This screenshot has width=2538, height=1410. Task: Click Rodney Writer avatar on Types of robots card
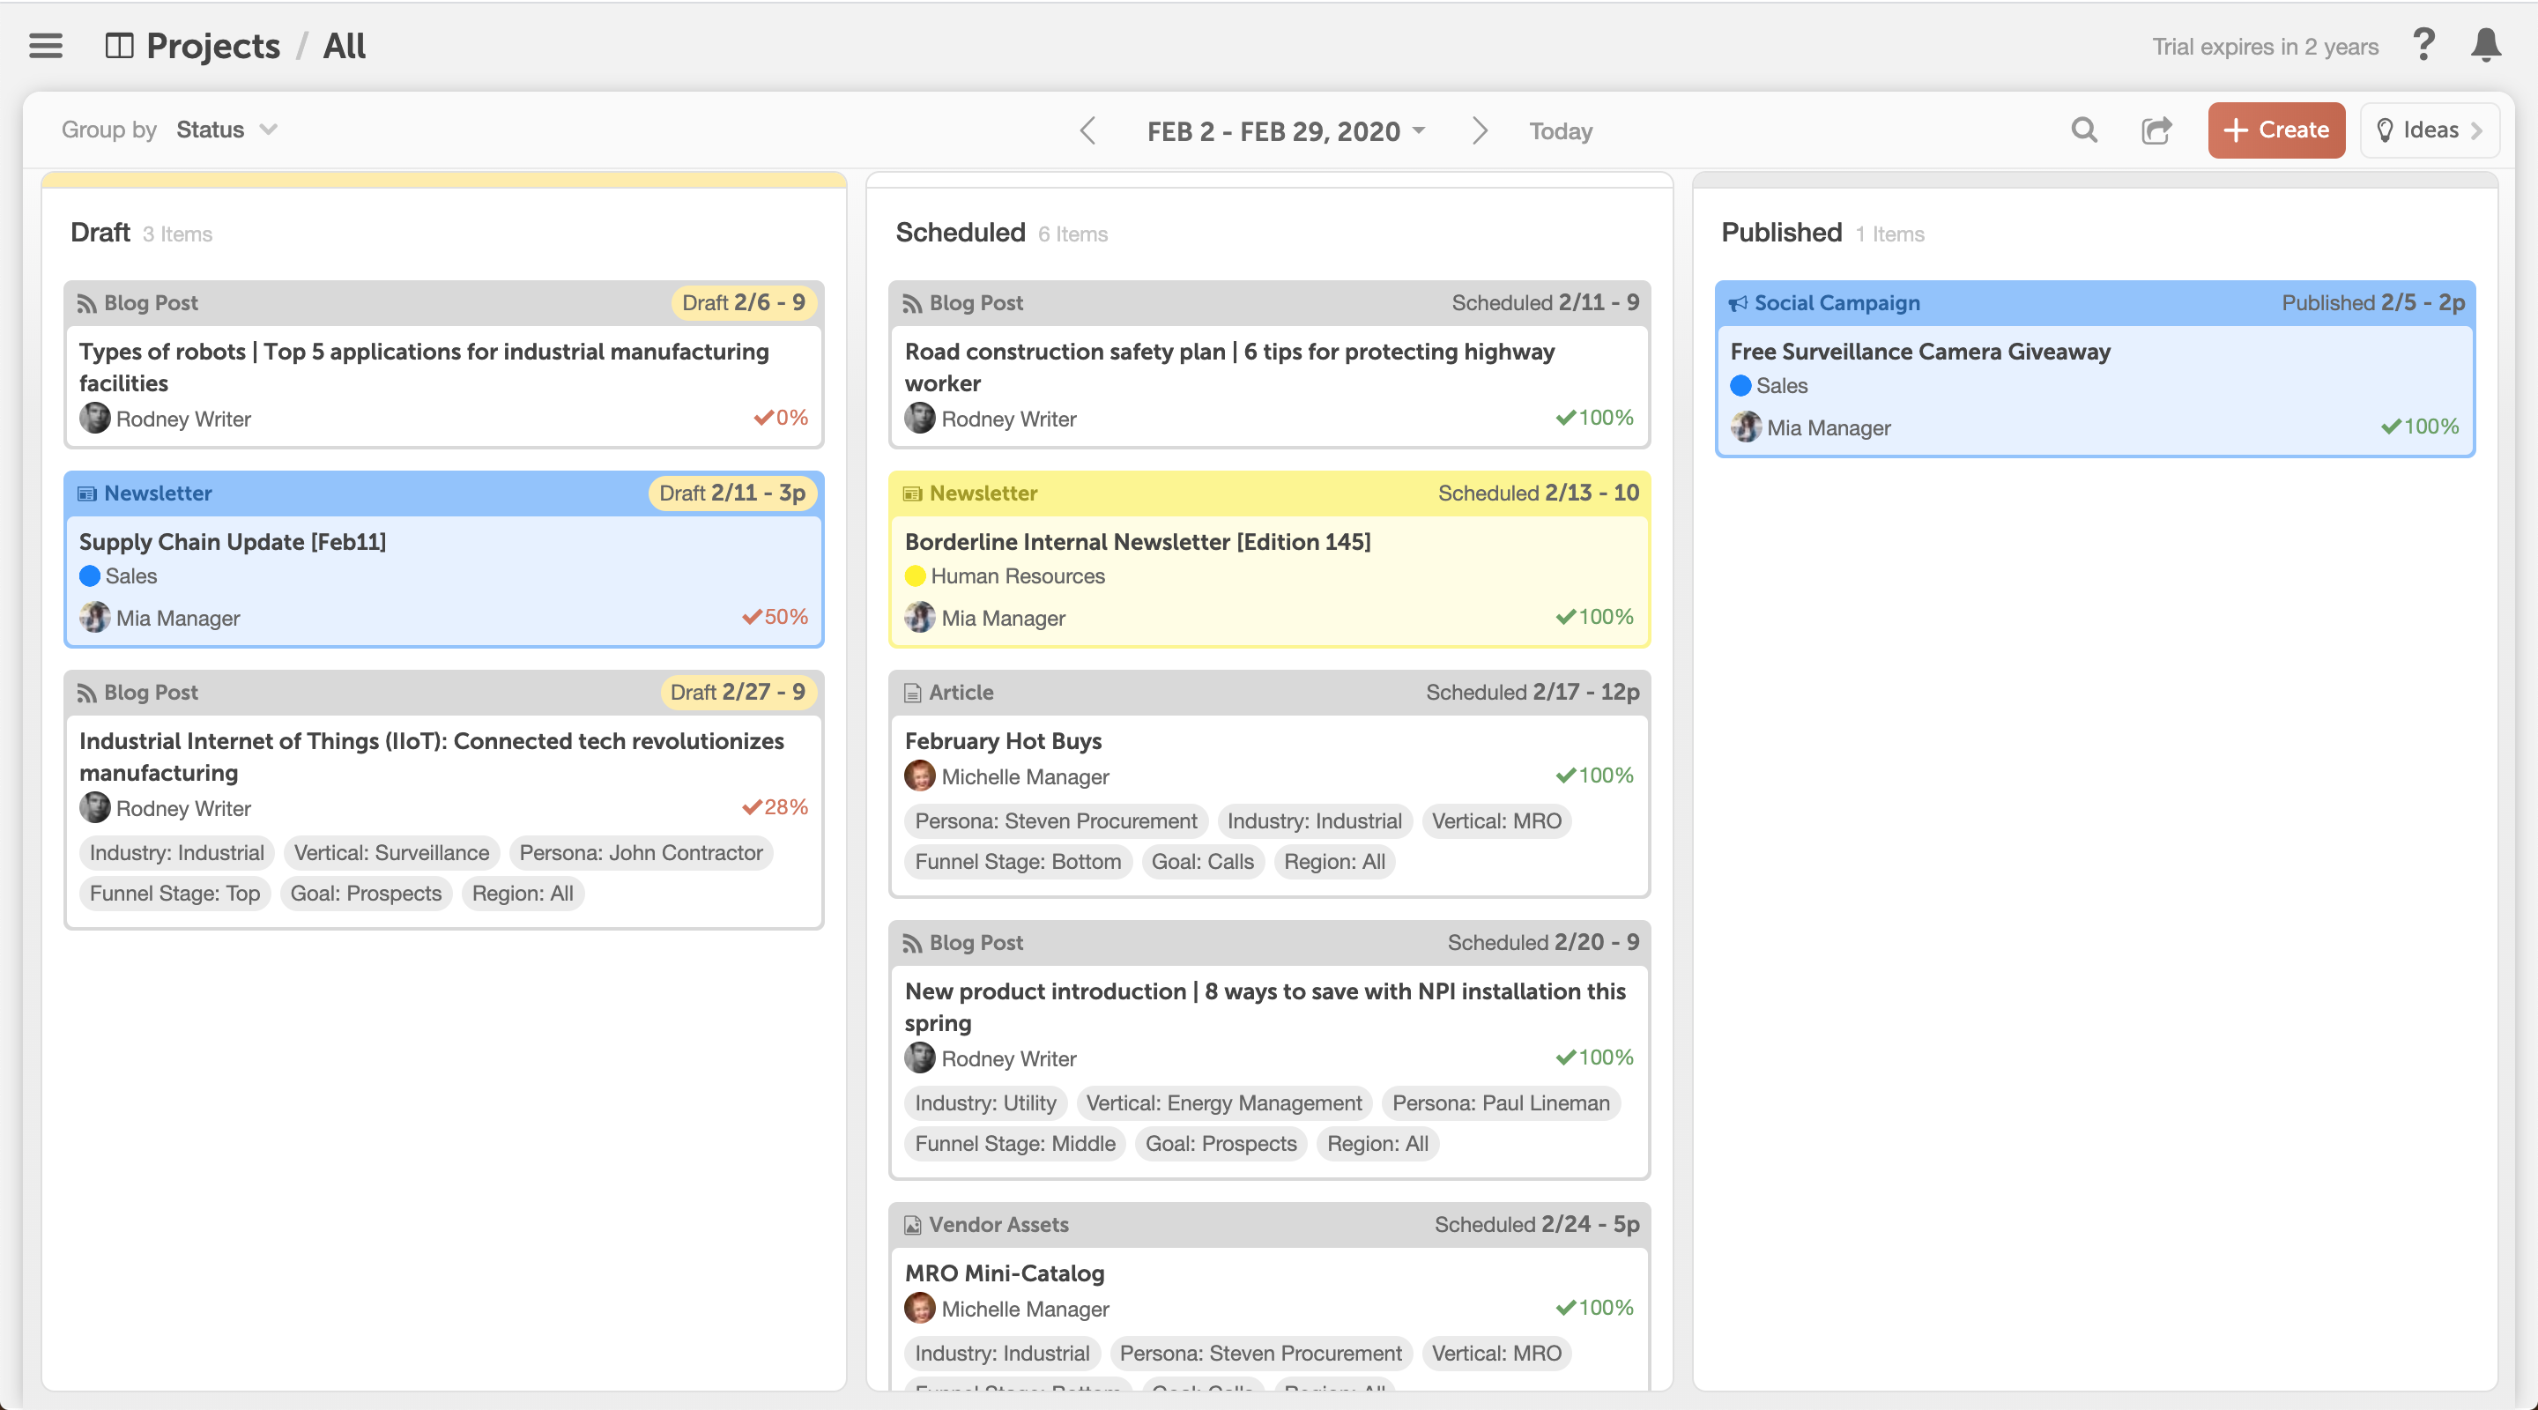click(94, 419)
